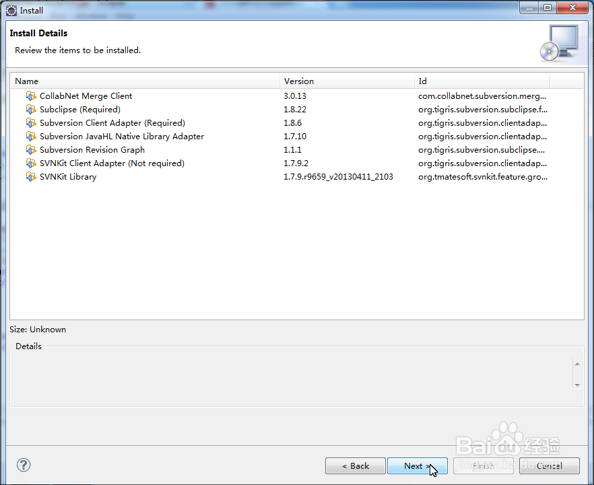Click version 3.0.13 cell
Viewport: 594px width, 485px height.
(295, 96)
